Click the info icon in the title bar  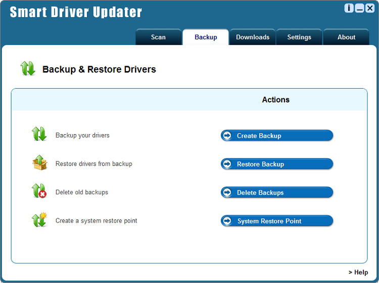tap(349, 8)
